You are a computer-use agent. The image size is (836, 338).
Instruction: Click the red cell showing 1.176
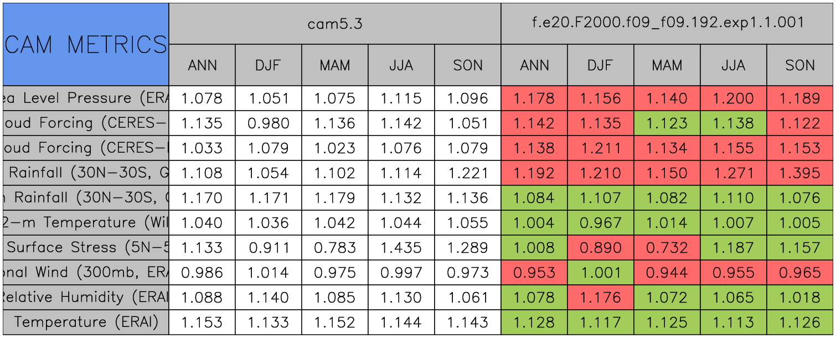coord(600,298)
